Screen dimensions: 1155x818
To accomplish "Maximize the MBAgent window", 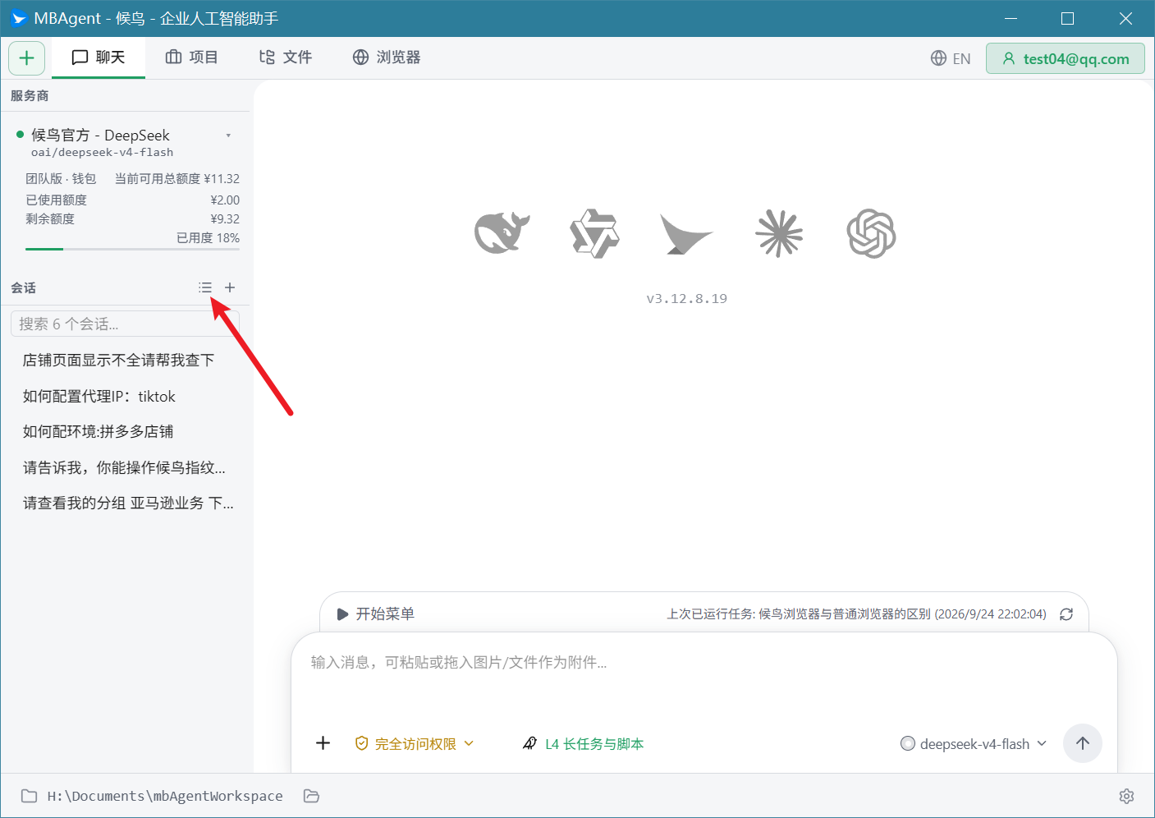I will click(1067, 18).
